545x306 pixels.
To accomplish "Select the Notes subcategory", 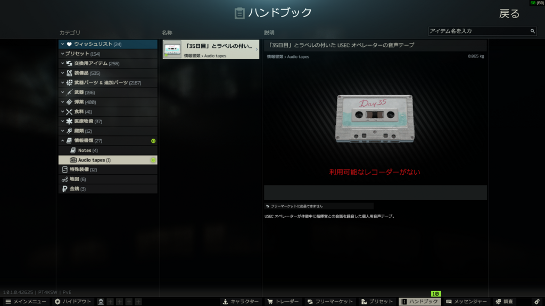I will click(88, 150).
